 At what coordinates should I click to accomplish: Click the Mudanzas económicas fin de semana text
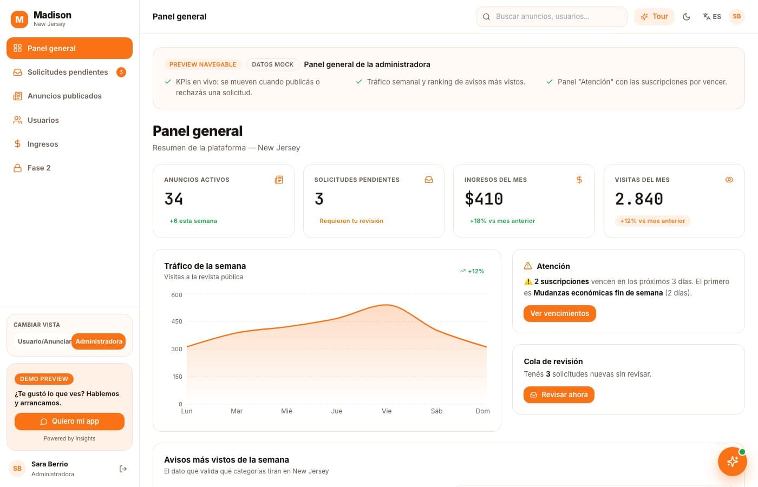point(598,293)
